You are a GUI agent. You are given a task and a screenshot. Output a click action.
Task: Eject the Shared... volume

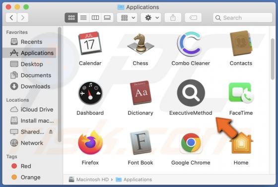click(x=51, y=132)
